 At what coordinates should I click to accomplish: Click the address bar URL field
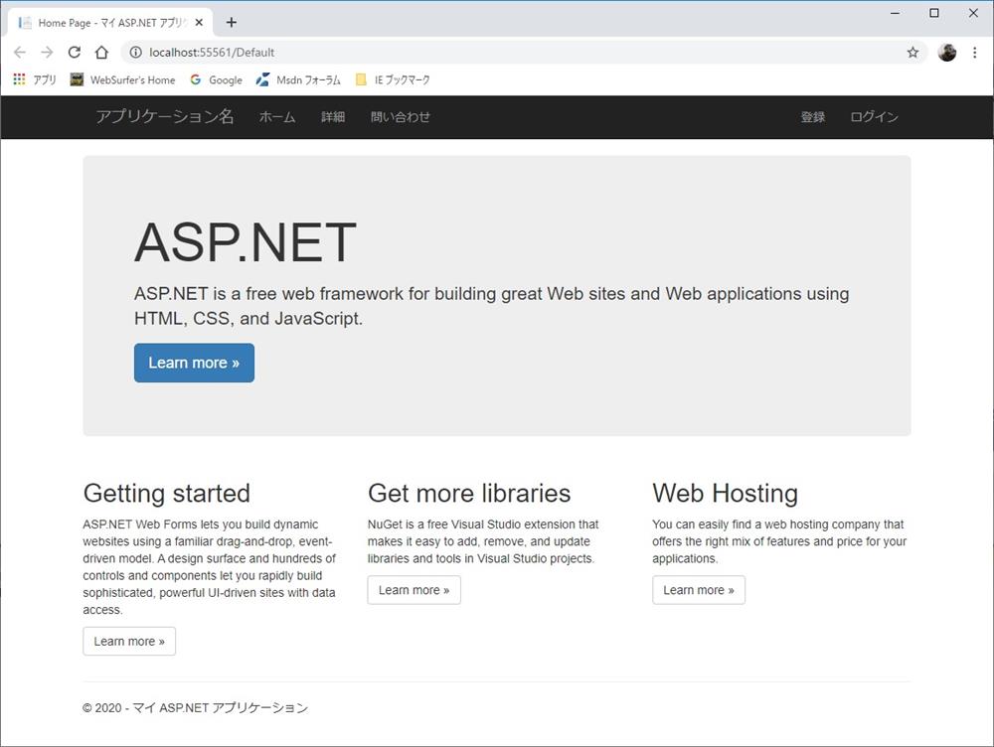click(x=497, y=53)
